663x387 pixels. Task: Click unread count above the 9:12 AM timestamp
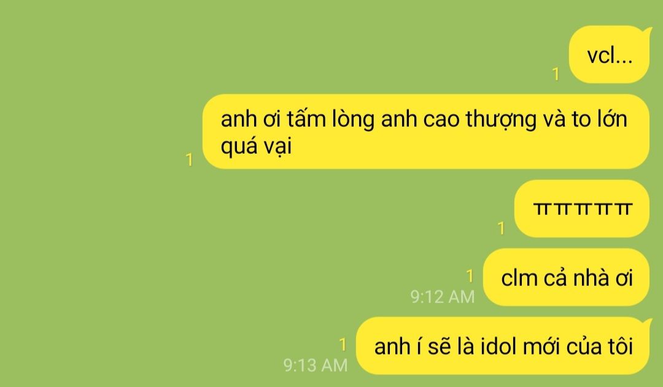(470, 276)
